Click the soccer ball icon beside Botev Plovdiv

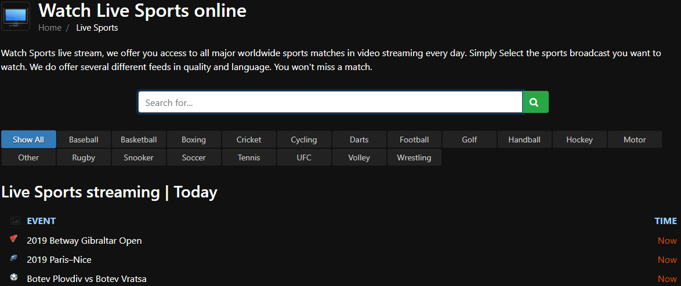[15, 278]
